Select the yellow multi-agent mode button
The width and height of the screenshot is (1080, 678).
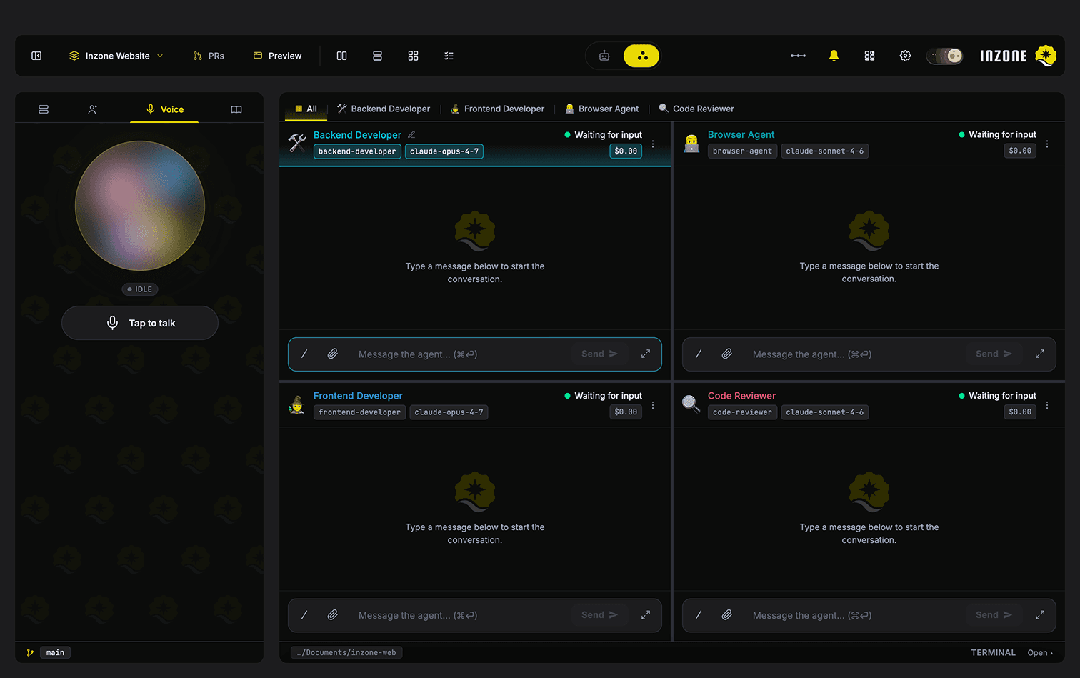(641, 56)
